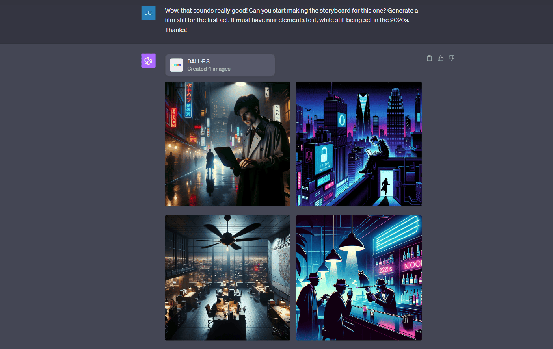Click the user's storyboard request message

click(x=291, y=20)
